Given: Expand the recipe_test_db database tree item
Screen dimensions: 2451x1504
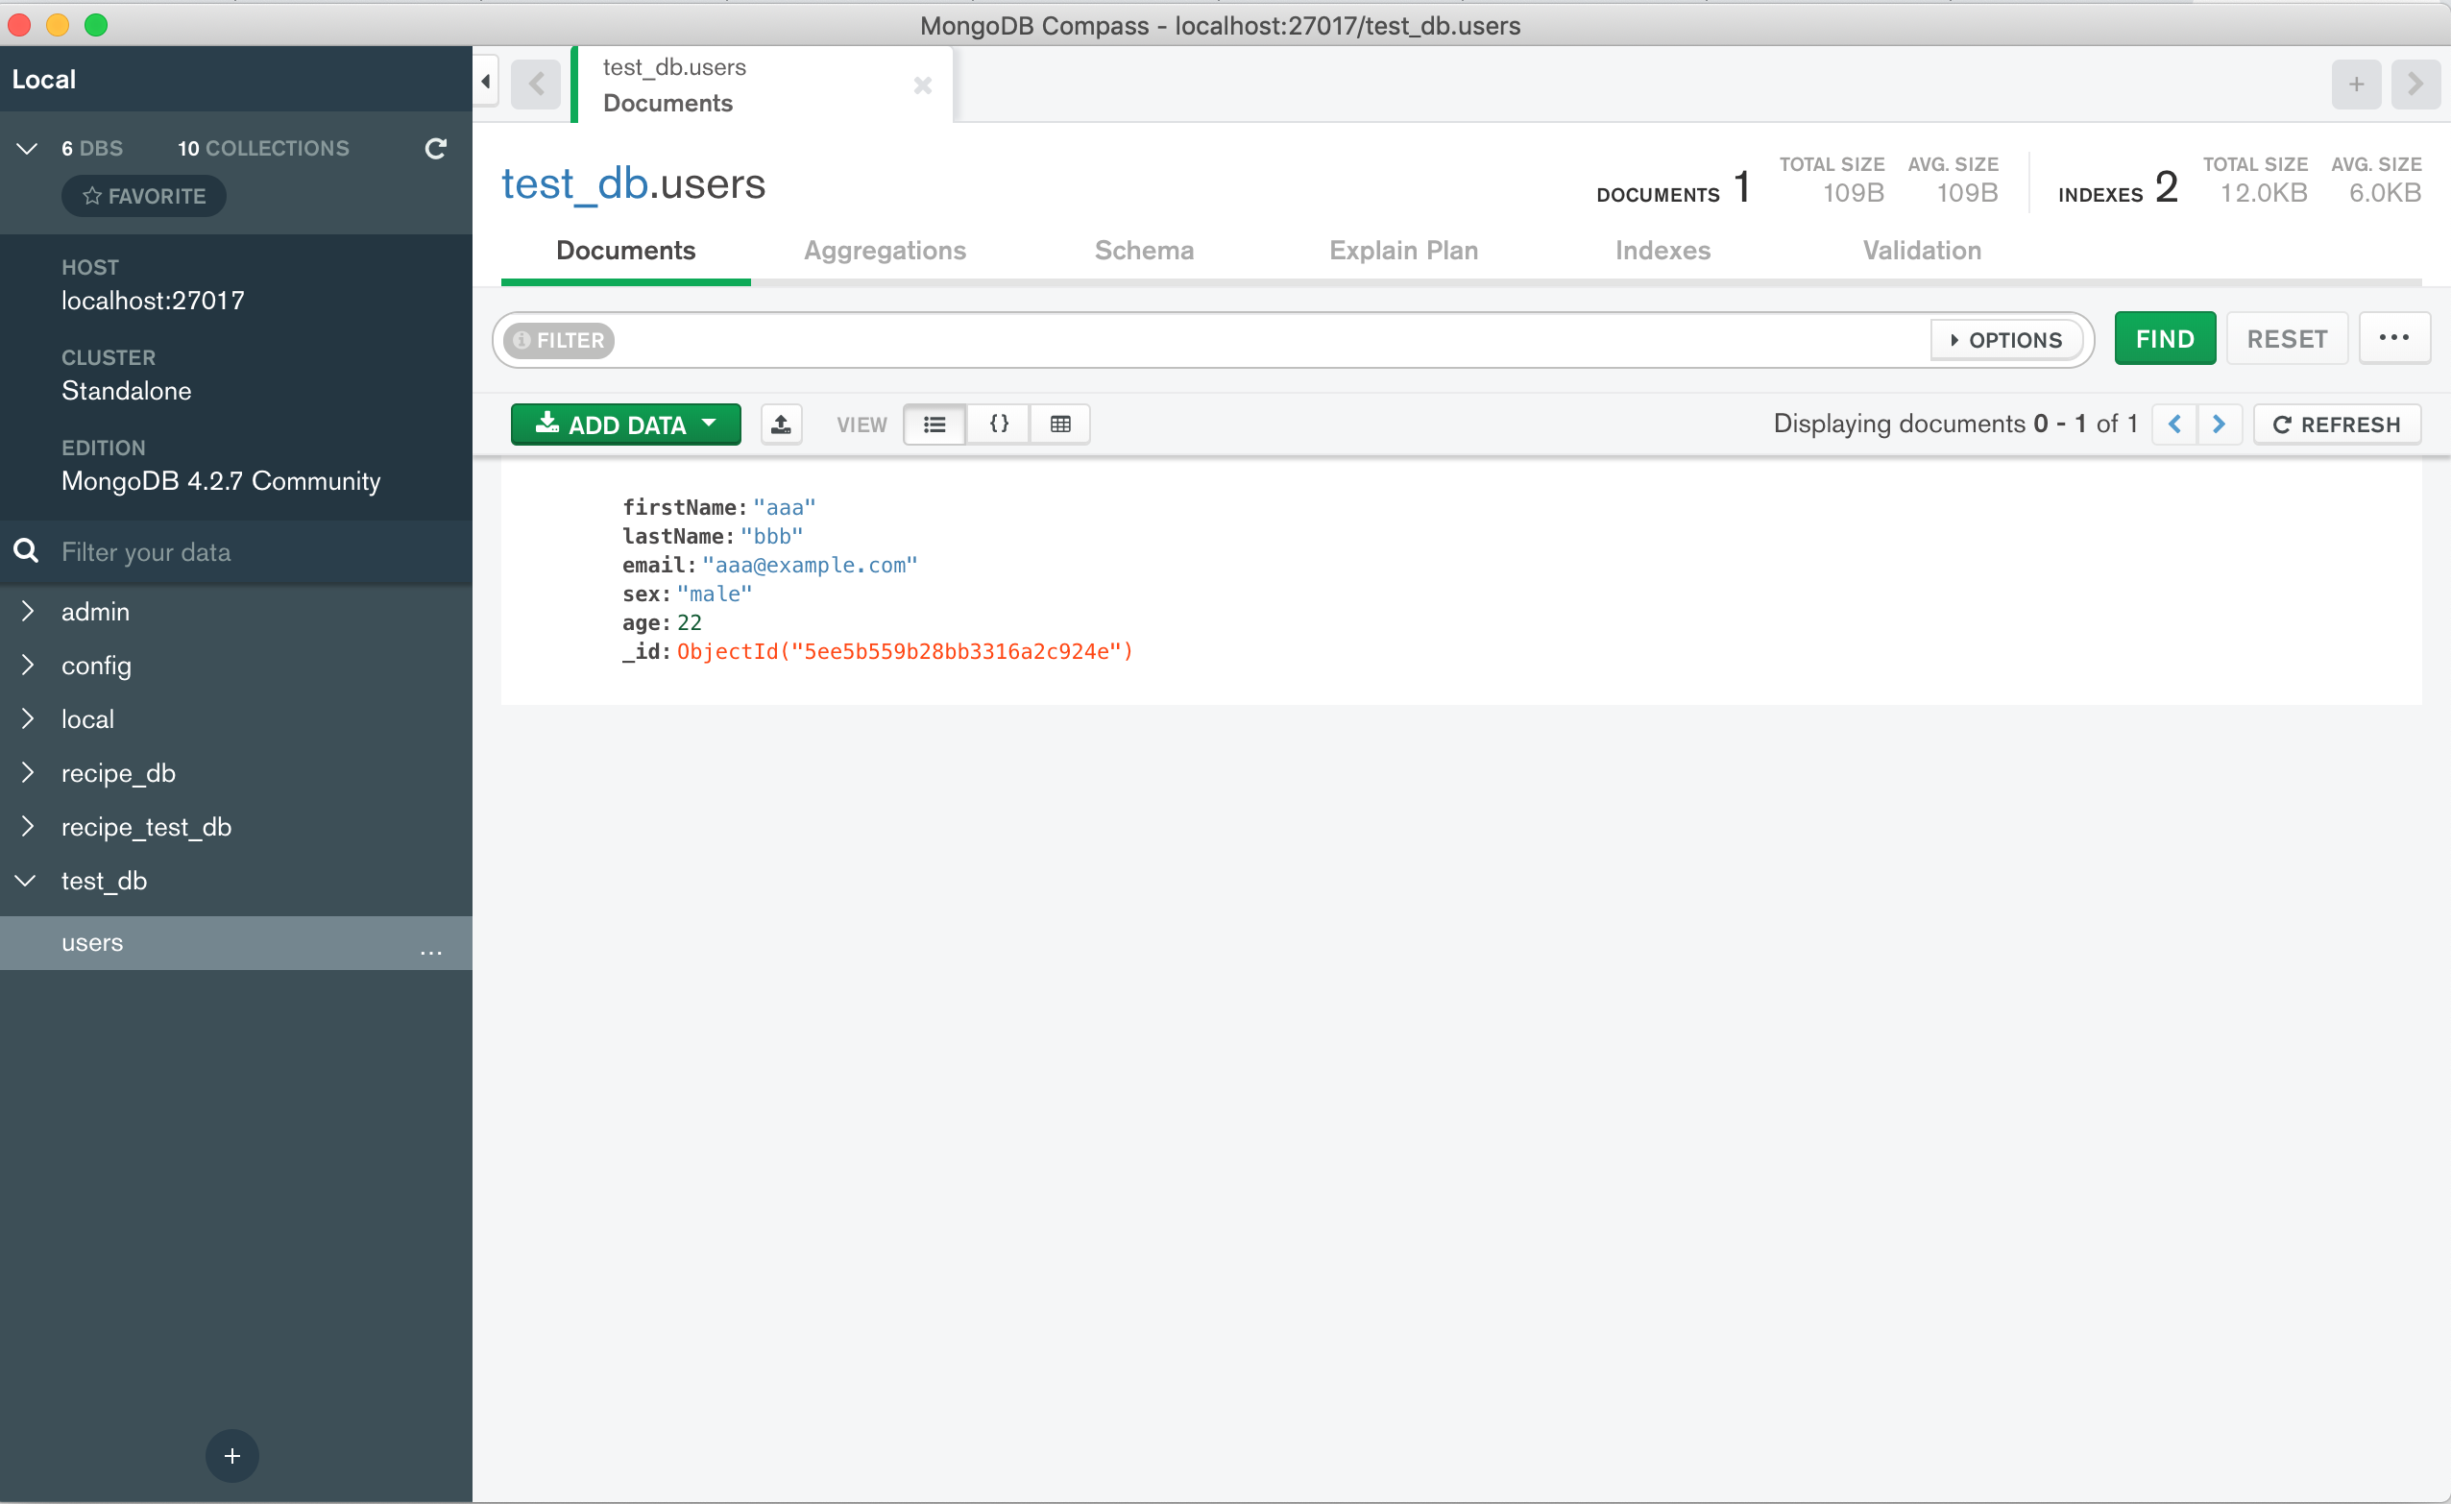Looking at the screenshot, I should tap(26, 826).
